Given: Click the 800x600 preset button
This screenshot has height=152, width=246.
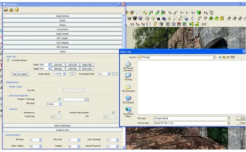Looking at the screenshot, I should [x=58, y=69].
